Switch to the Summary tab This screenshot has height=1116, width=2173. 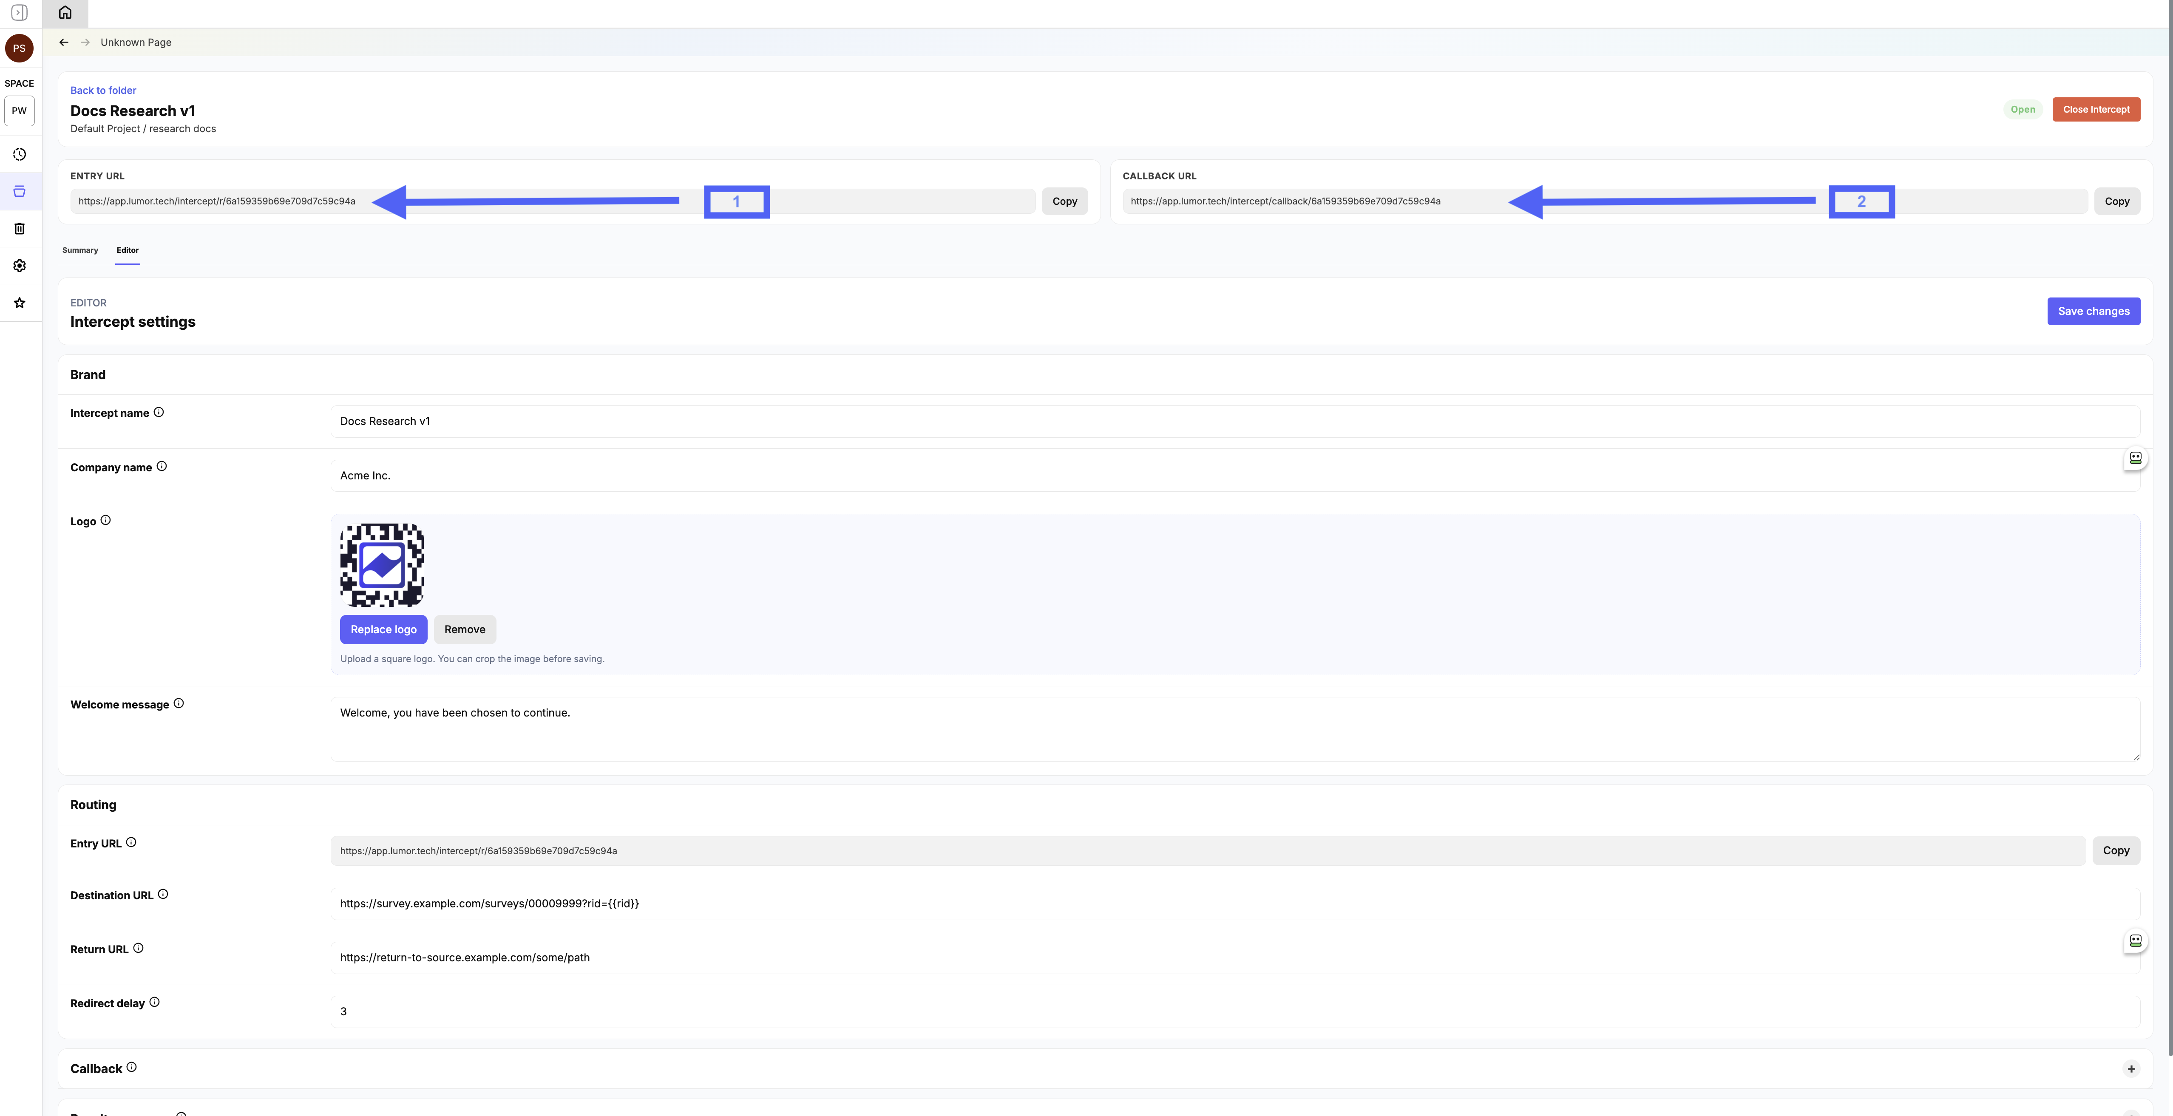pyautogui.click(x=80, y=251)
